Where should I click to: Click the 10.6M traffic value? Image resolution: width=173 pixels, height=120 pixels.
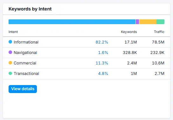[x=158, y=63]
